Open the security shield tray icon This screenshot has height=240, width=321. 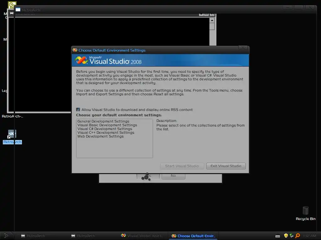pyautogui.click(x=286, y=236)
